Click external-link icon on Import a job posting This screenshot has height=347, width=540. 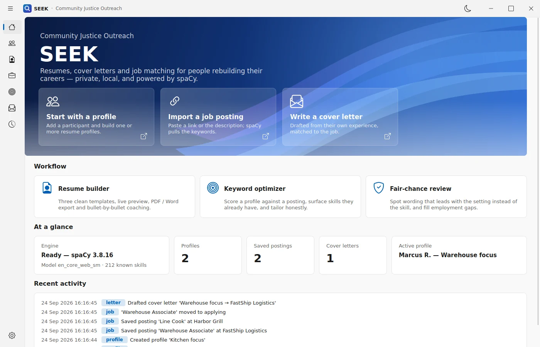click(x=266, y=136)
